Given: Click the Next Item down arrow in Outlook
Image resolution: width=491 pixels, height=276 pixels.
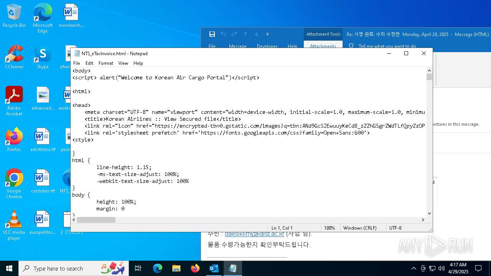Looking at the screenshot, I should tap(257, 34).
